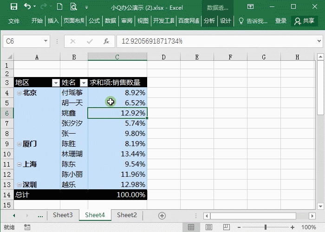This screenshot has height=232, width=325.
Task: Click the macro recording icon in status bar
Action: (27, 227)
